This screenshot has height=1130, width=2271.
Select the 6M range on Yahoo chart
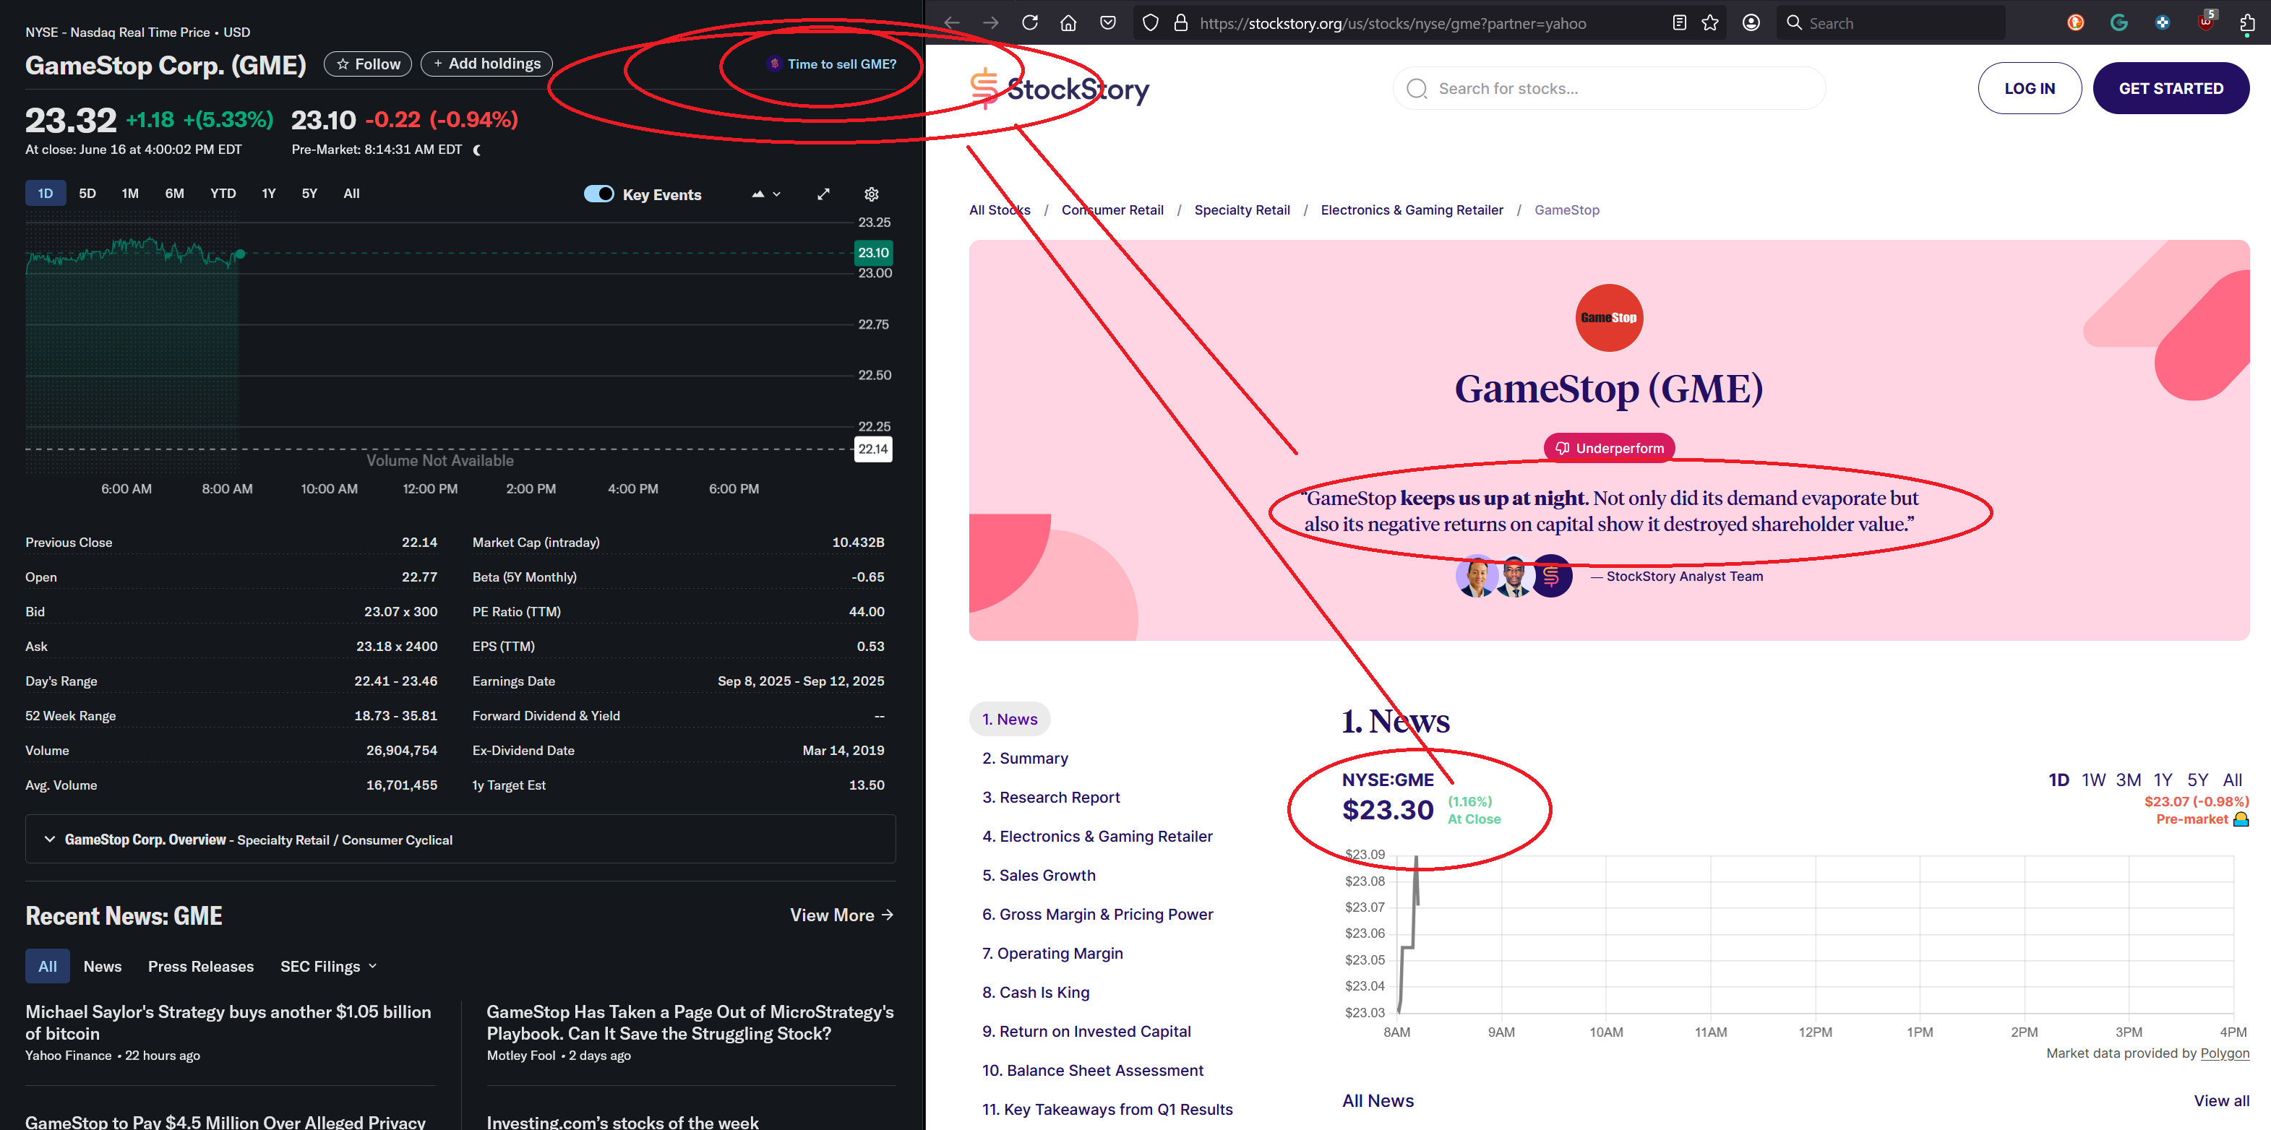pos(175,193)
